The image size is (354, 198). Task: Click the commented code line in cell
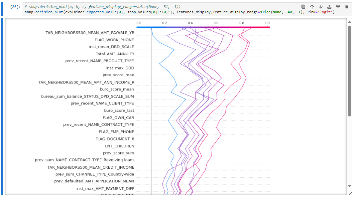click(102, 7)
